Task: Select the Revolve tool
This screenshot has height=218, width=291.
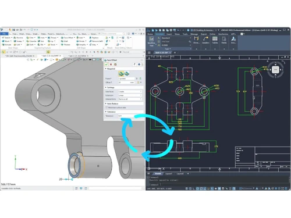Action: (x=18, y=38)
